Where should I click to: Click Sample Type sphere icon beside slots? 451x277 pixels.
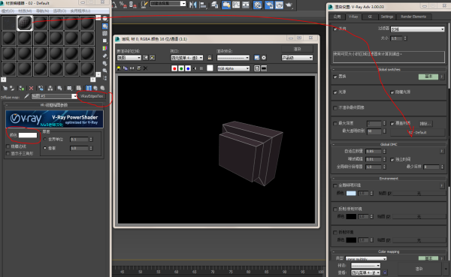pyautogui.click(x=105, y=19)
